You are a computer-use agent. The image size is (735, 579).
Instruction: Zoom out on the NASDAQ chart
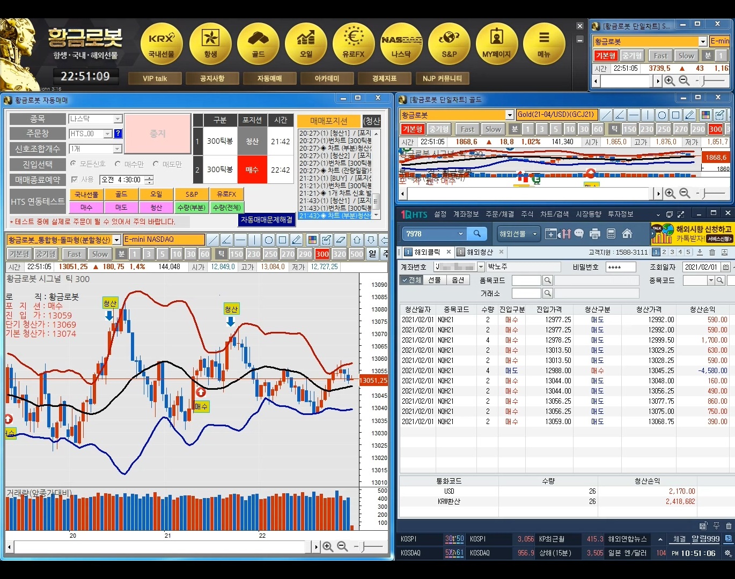click(x=342, y=547)
